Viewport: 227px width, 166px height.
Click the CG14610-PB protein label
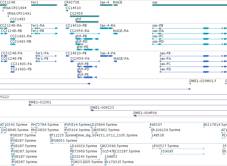[76, 53]
